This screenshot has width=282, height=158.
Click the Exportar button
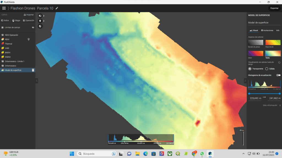click(274, 8)
